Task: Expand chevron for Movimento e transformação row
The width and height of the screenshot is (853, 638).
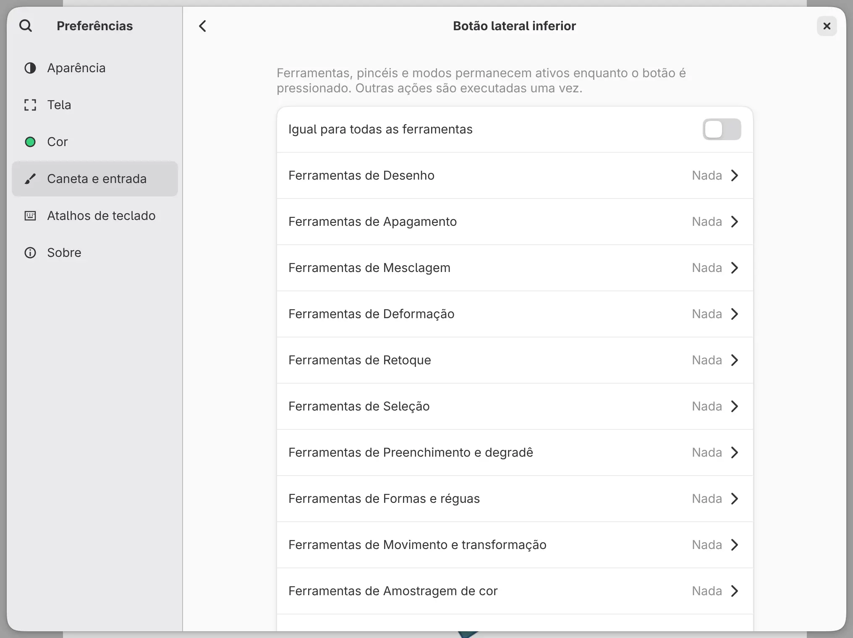Action: pyautogui.click(x=734, y=545)
